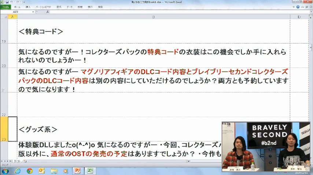Click the コマンド status bar indicator

[5, 165]
